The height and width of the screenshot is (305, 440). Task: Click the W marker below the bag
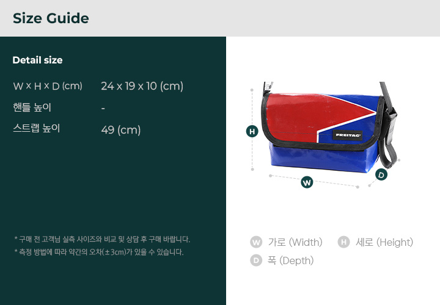tap(307, 182)
